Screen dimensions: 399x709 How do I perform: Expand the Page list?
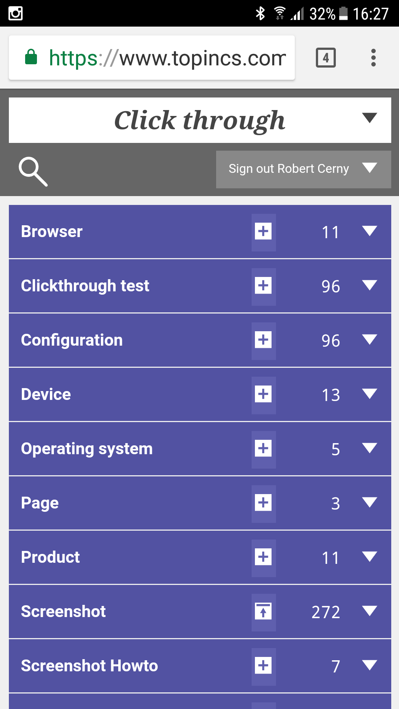click(x=369, y=503)
